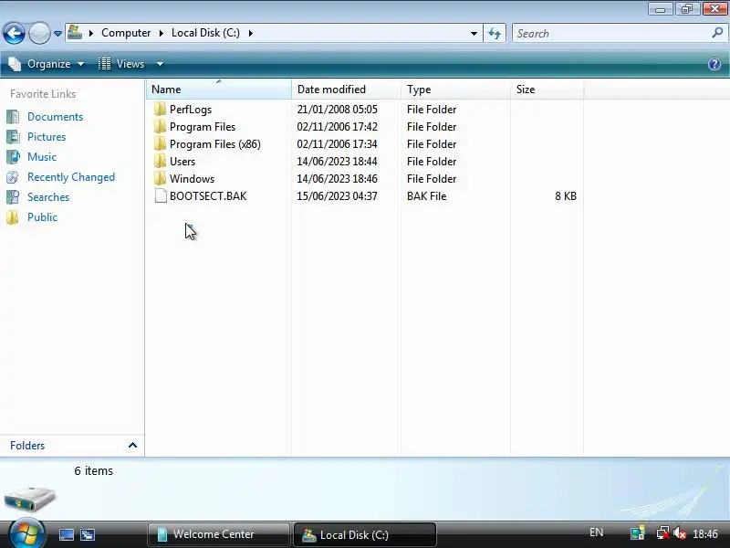Click the Views button

coord(122,64)
